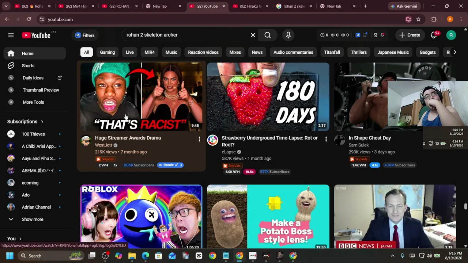Start voice search with the microphone
Image resolution: width=468 pixels, height=263 pixels.
click(288, 35)
